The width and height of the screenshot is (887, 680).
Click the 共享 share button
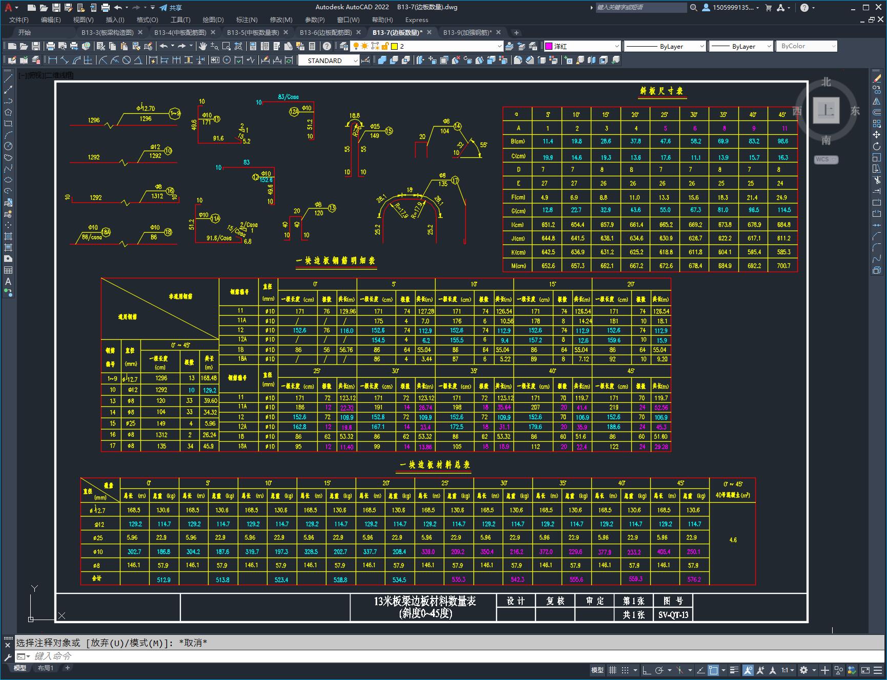point(171,8)
